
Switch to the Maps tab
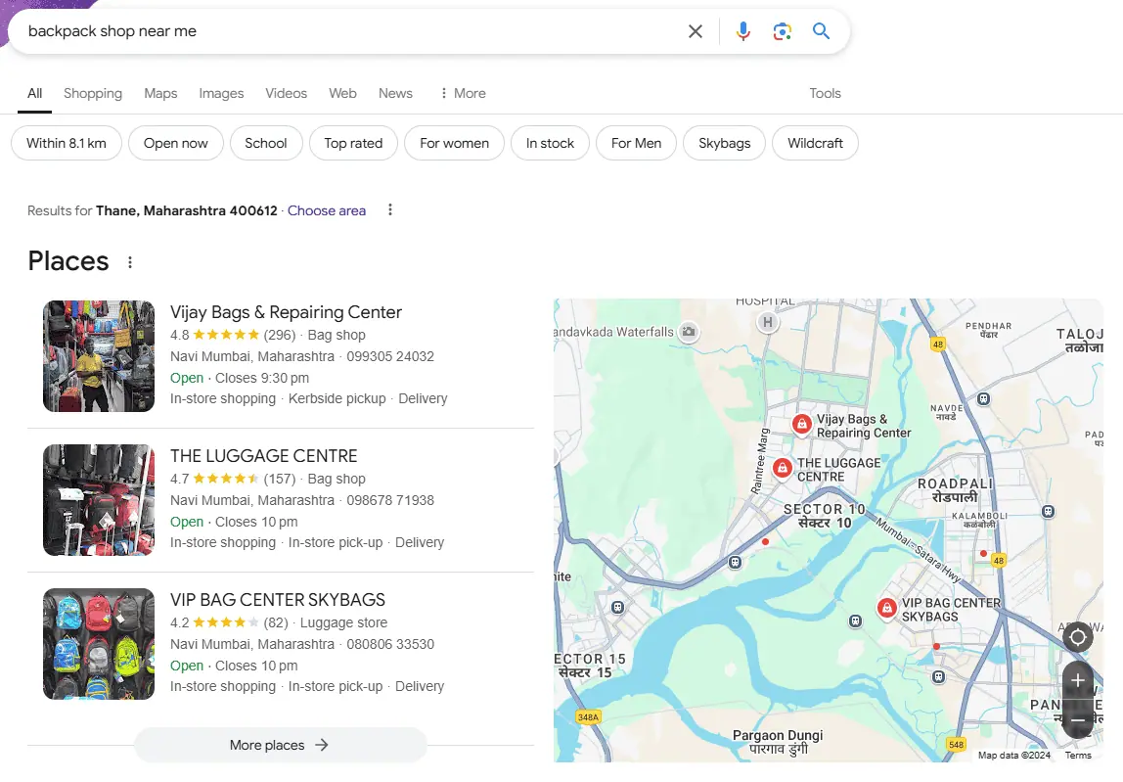tap(160, 93)
